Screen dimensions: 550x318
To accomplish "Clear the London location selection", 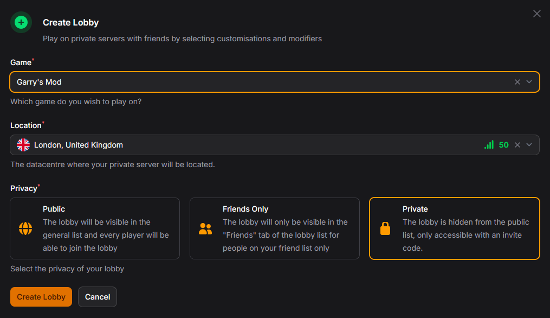I will point(517,145).
